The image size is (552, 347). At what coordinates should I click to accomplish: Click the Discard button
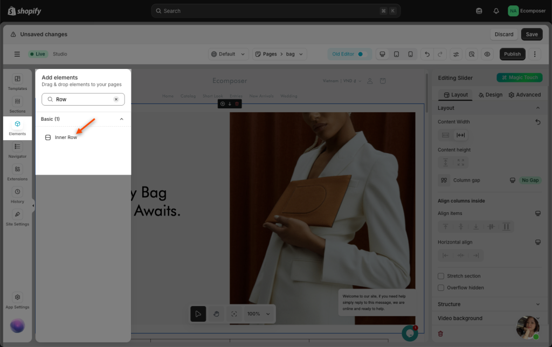pos(504,34)
